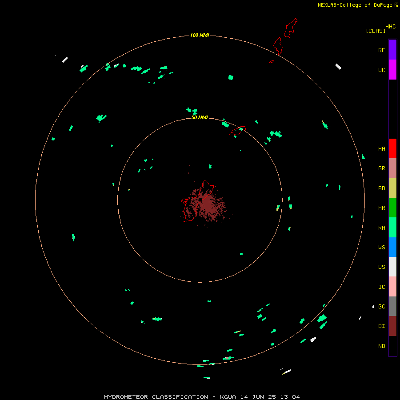Click the GR legend label
This screenshot has width=400, height=400.
point(381,168)
